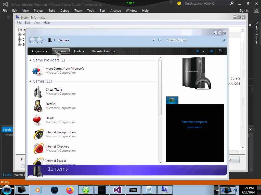Screen dimensions: 261x195
Task: Open Hearts game icon
Action: coord(37,120)
